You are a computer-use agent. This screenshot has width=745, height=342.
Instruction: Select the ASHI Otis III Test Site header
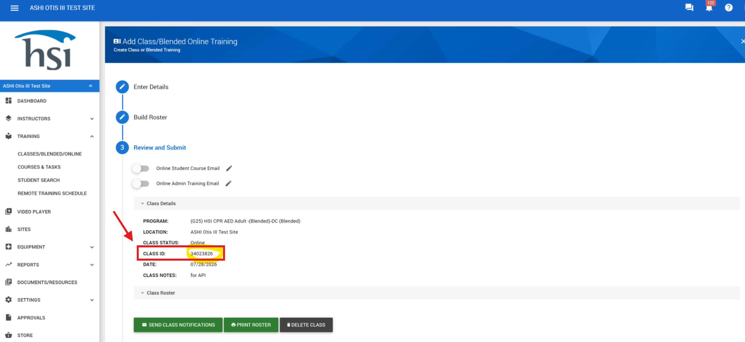[x=50, y=86]
